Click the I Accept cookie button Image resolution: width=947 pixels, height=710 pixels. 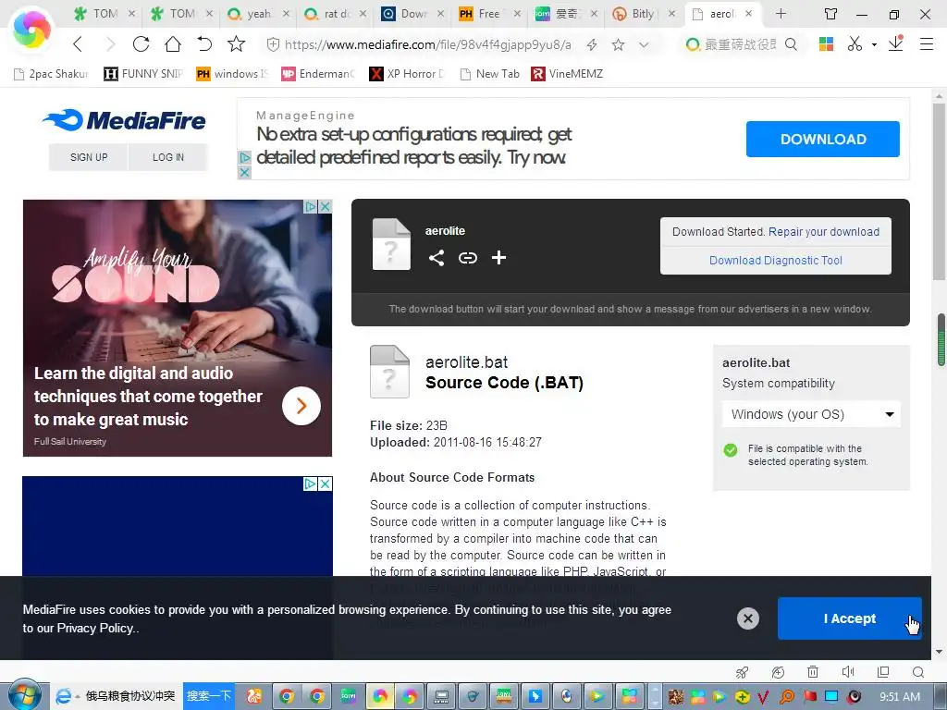(x=849, y=618)
